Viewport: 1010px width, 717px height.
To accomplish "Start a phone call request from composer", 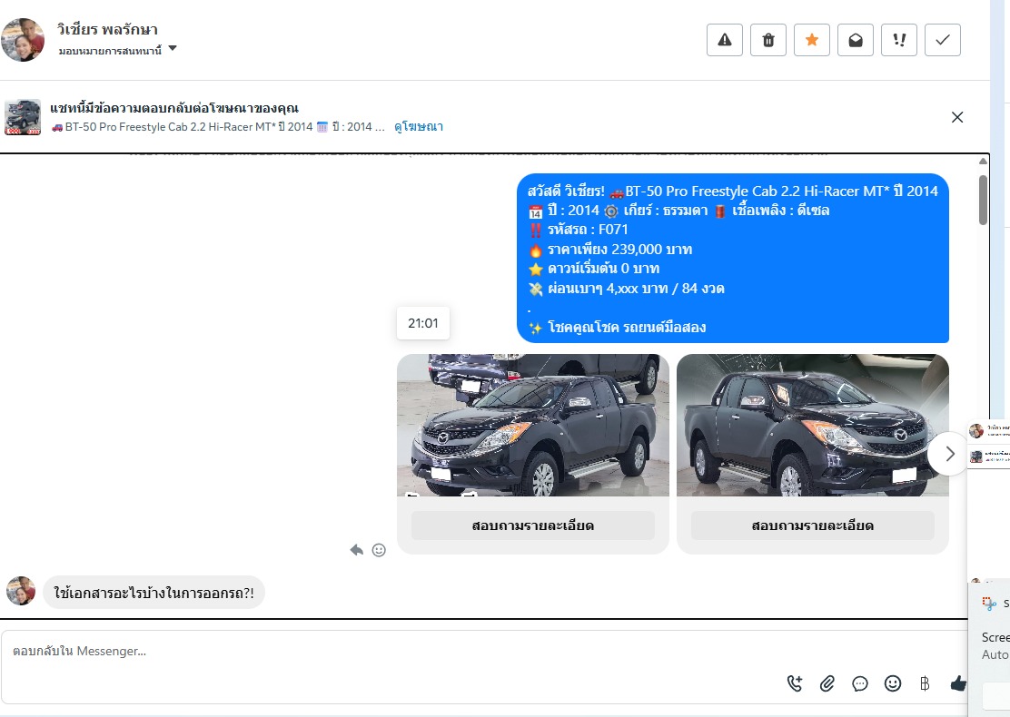I will pos(795,683).
